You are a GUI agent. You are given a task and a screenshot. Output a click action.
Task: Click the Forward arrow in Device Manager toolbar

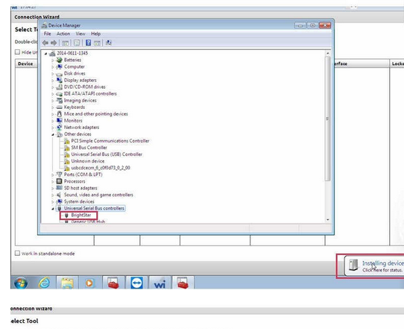tap(54, 43)
